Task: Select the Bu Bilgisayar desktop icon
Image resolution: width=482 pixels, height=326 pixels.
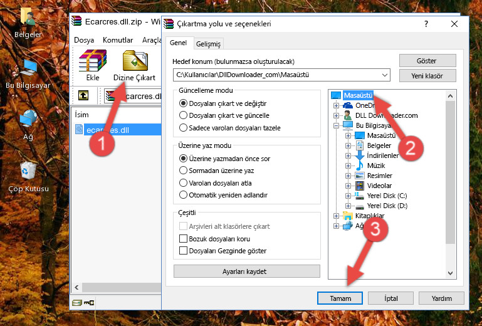Action: tap(28, 73)
